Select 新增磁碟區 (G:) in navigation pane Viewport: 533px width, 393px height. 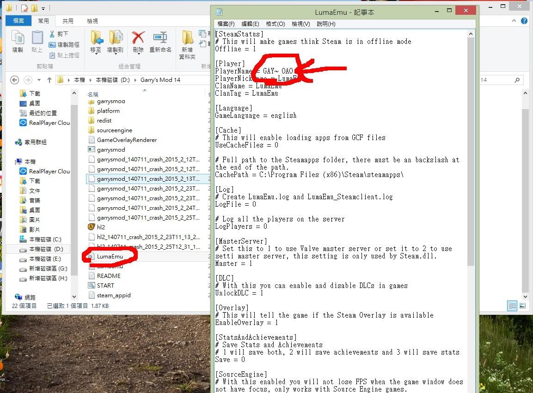[43, 269]
